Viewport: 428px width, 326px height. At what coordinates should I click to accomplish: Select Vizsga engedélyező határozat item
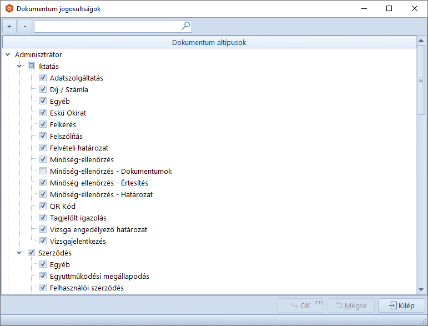[x=98, y=229]
